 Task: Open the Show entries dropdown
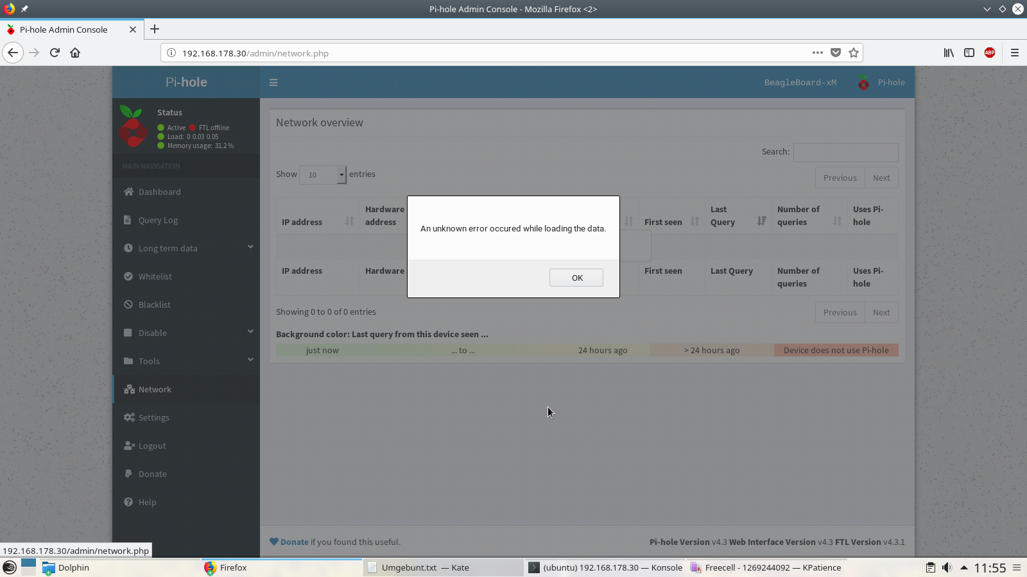(x=322, y=174)
